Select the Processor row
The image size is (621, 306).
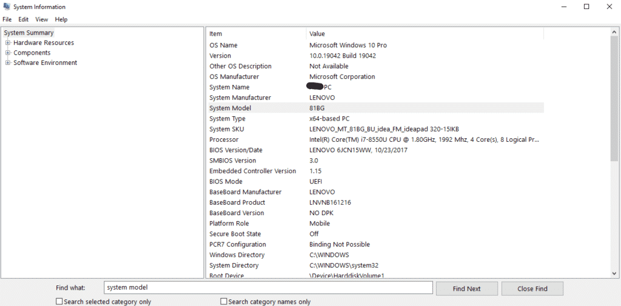pos(375,139)
